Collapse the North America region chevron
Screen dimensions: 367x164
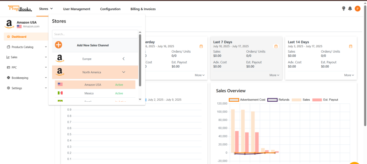tap(124, 72)
